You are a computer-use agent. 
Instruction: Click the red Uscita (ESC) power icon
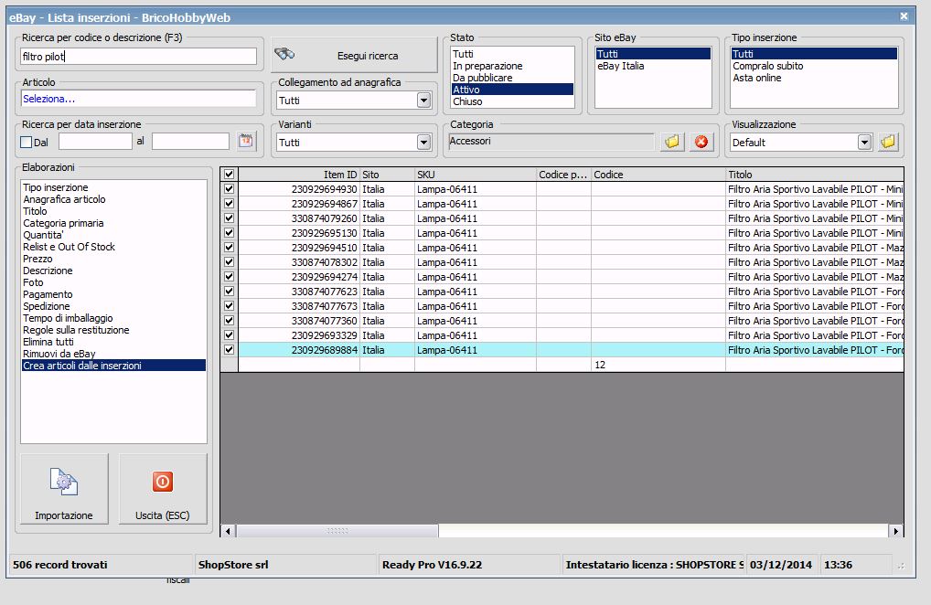(x=163, y=482)
